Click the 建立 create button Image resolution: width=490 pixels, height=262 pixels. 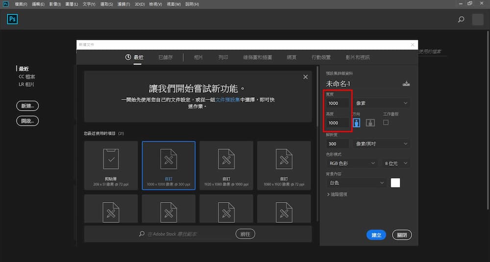pos(376,235)
